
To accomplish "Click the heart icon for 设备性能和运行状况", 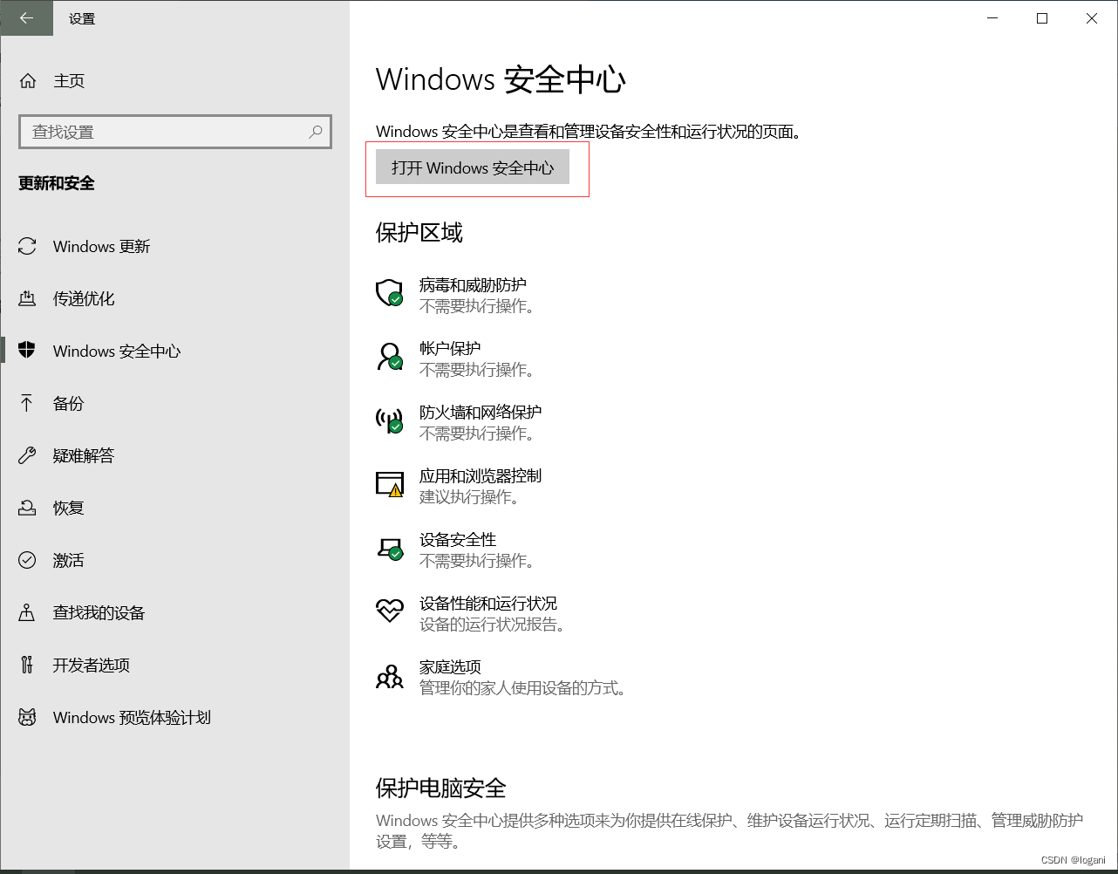I will pos(390,610).
